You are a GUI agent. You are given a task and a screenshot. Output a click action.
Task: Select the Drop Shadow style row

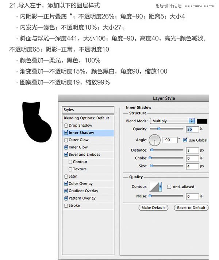pyautogui.click(x=88, y=126)
